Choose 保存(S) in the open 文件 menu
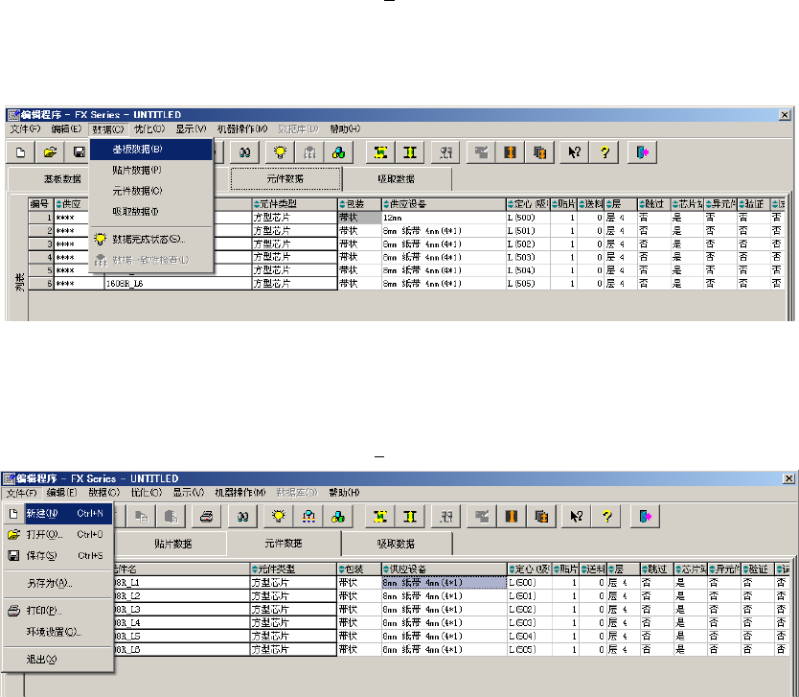This screenshot has width=799, height=697. point(57,555)
